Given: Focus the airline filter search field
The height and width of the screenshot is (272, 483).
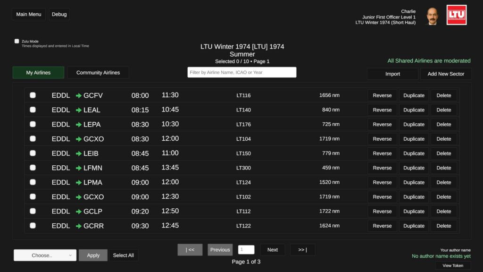Looking at the screenshot, I should point(242,72).
